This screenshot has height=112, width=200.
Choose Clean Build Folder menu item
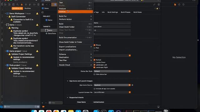pyautogui.click(x=75, y=27)
